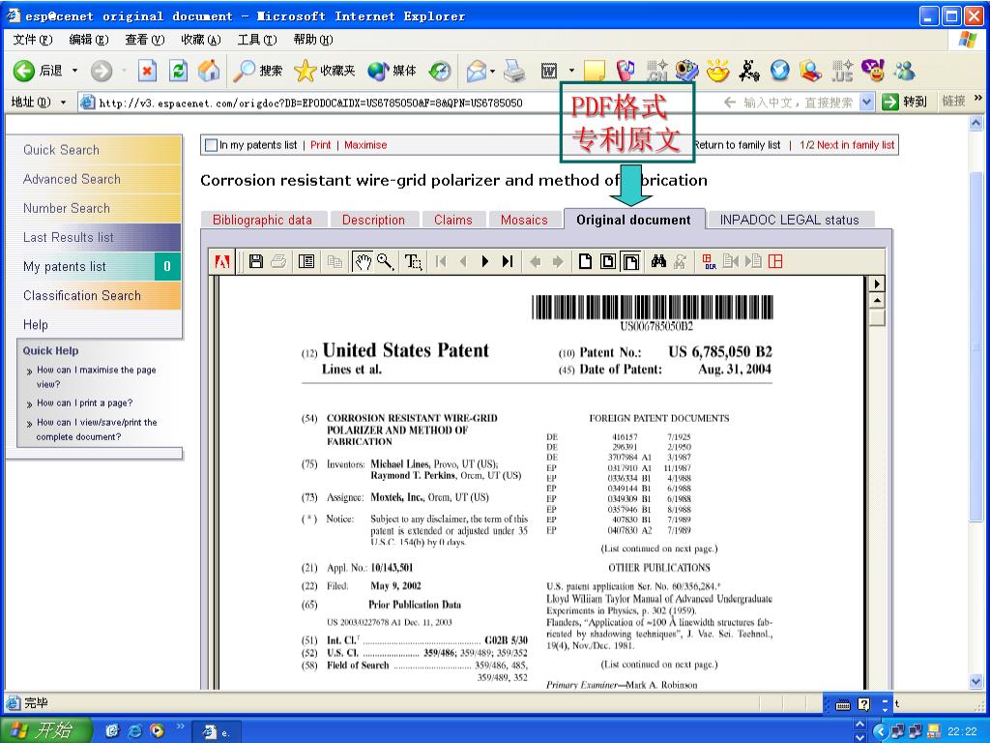Click the IE Print icon

pos(514,71)
